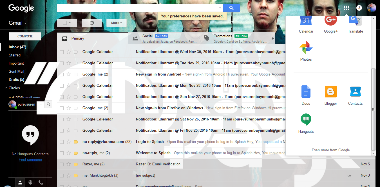Open the Blogger app icon
Image resolution: width=380 pixels, height=187 pixels.
tap(331, 92)
